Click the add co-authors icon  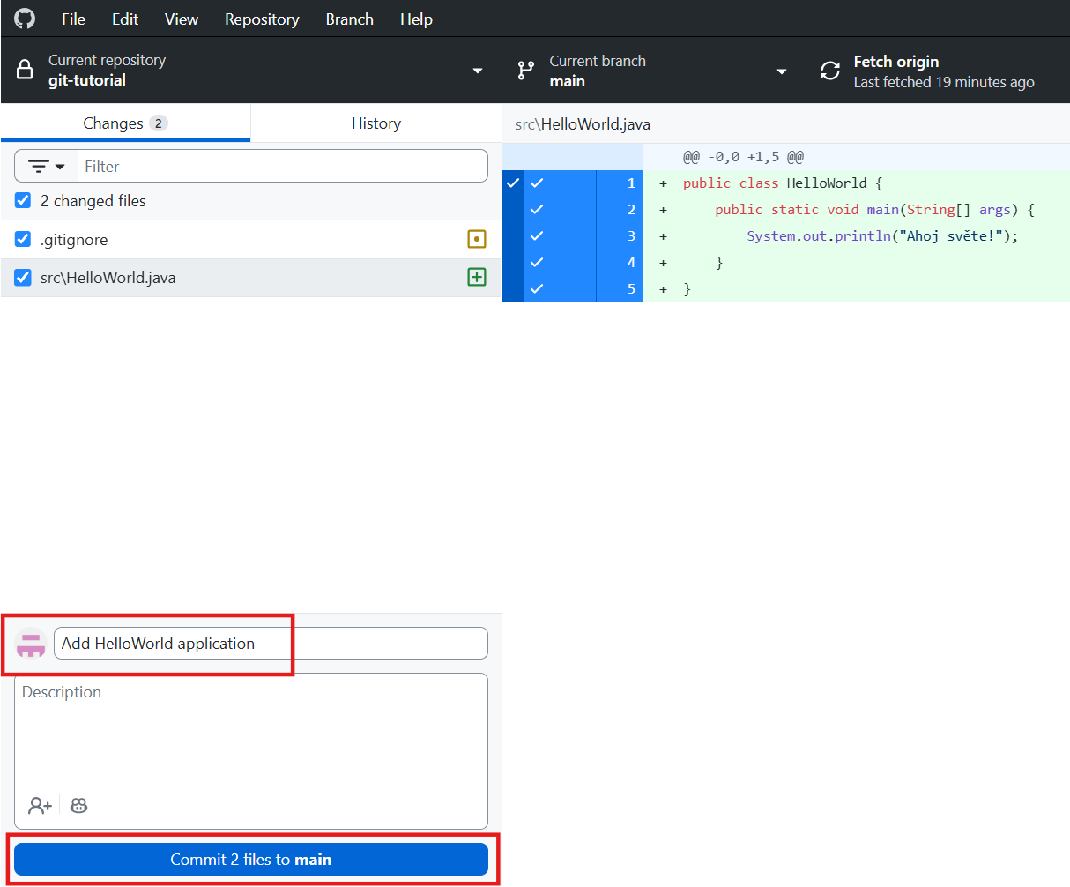[x=40, y=805]
